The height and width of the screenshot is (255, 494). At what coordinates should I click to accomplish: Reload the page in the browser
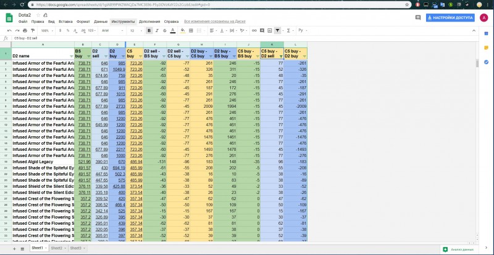tap(22, 5)
